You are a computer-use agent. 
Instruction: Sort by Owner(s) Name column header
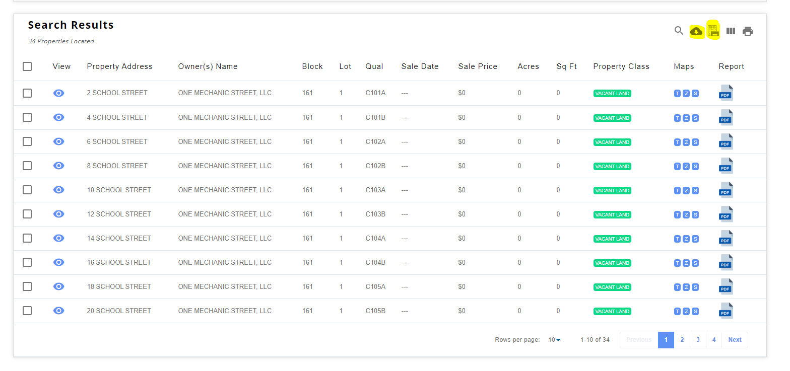[x=208, y=66]
